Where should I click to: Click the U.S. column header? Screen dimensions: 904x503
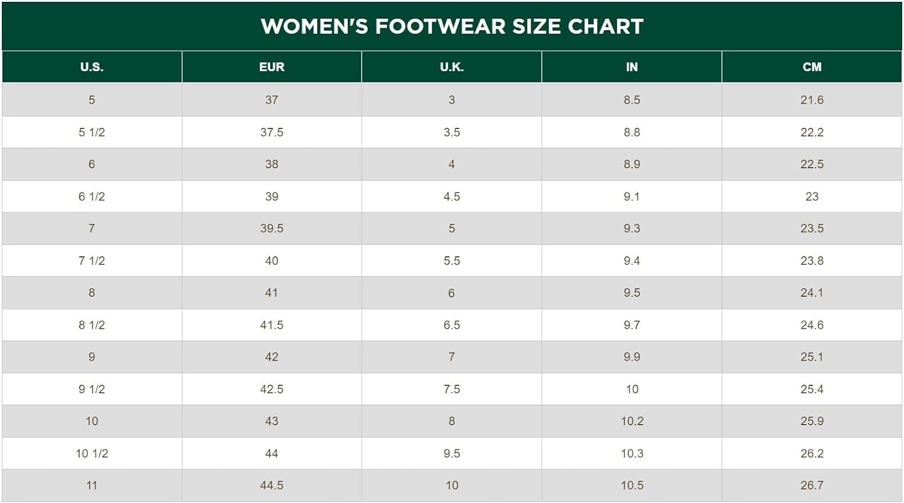coord(92,67)
